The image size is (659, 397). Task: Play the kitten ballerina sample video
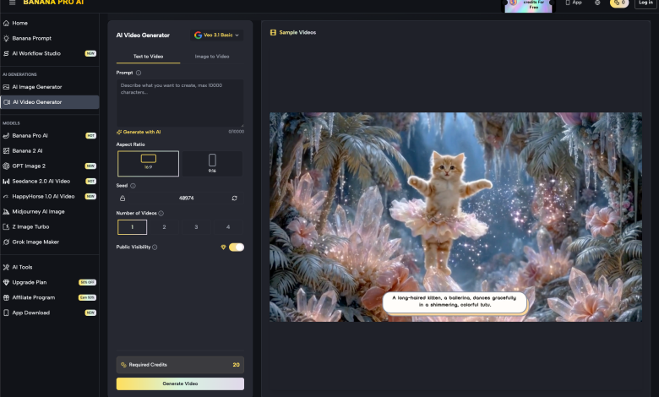[455, 217]
